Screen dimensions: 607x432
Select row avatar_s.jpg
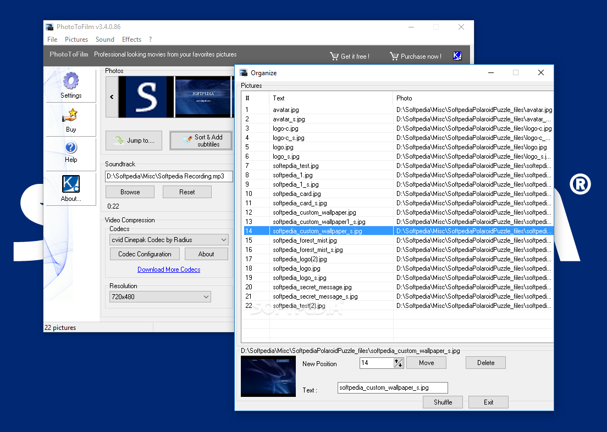(397, 119)
